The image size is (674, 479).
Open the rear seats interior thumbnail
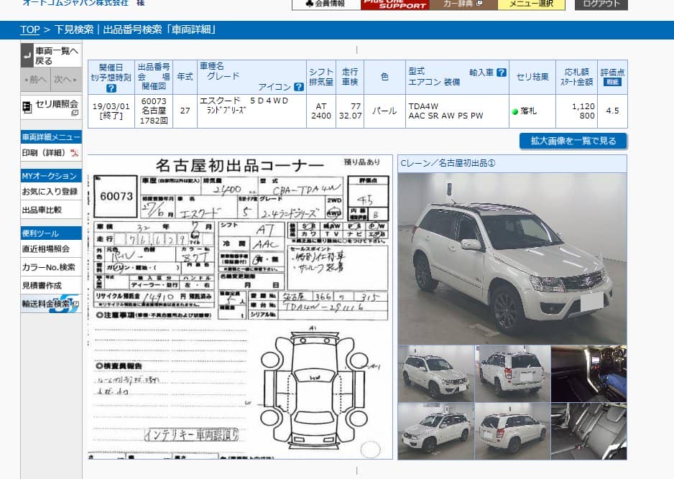point(589,431)
